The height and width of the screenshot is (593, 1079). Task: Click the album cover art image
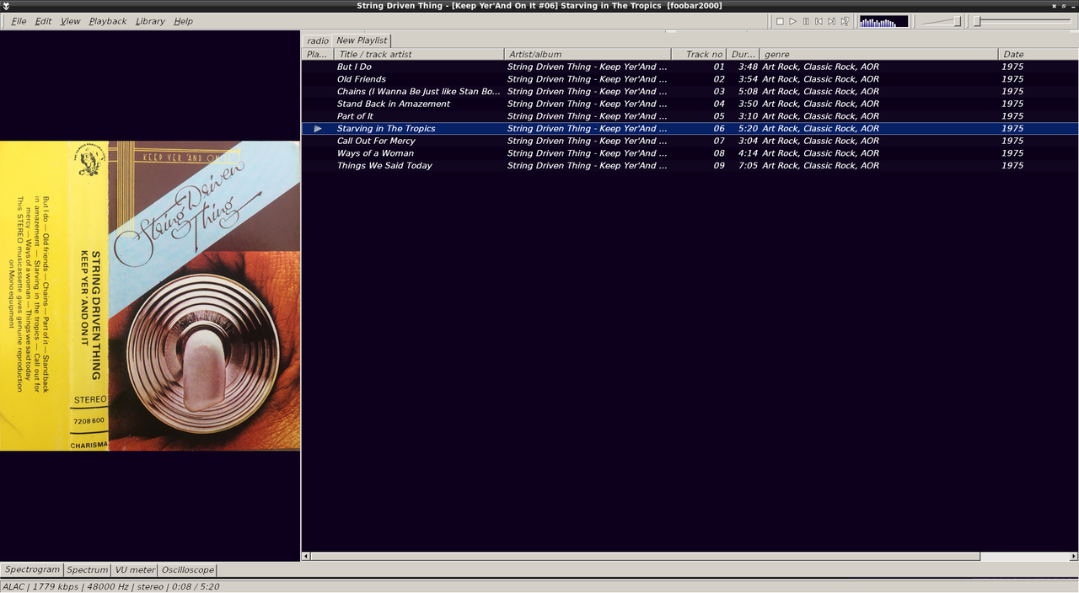click(150, 296)
